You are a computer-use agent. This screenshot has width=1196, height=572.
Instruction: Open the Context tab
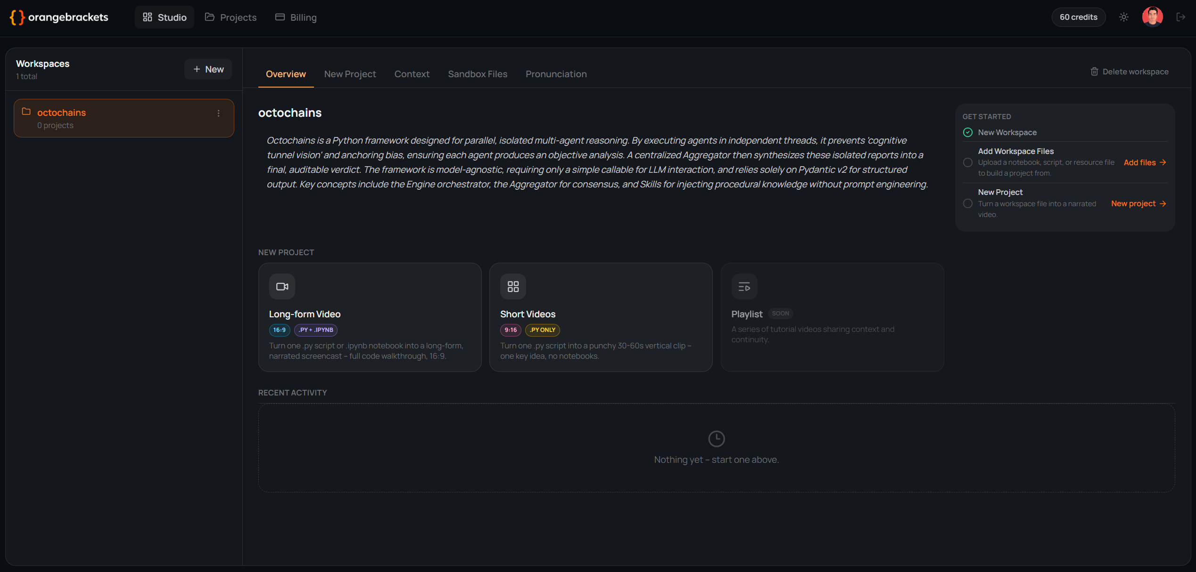click(x=412, y=74)
